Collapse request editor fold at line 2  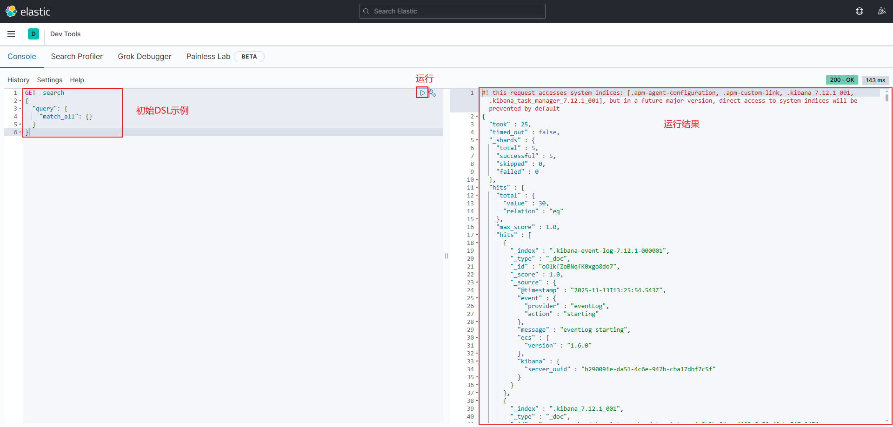click(x=20, y=101)
